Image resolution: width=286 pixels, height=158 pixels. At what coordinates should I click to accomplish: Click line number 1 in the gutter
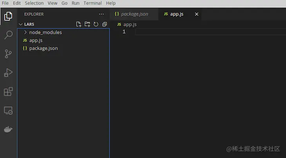tap(124, 32)
